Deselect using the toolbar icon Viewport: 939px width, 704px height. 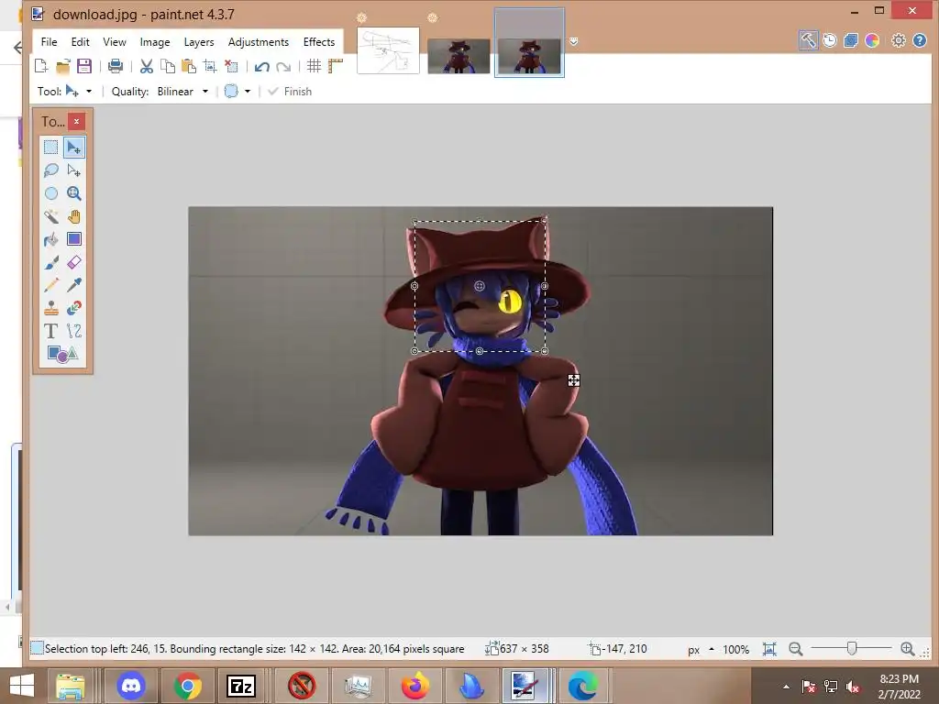[x=231, y=66]
